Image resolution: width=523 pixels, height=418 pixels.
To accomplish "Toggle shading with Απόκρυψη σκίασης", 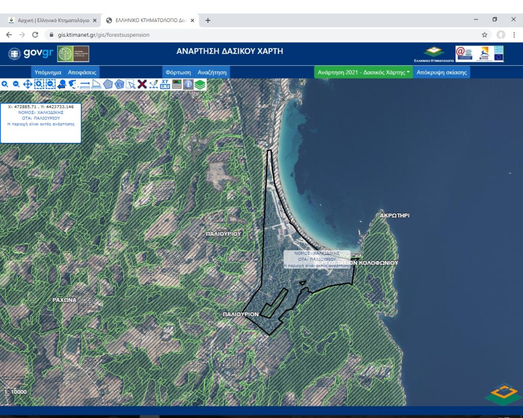I will click(x=441, y=72).
